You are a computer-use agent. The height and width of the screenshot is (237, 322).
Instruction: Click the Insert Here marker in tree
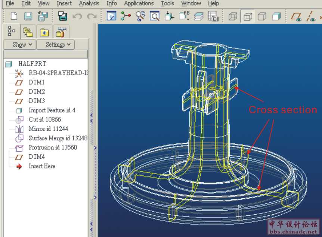tap(41, 166)
